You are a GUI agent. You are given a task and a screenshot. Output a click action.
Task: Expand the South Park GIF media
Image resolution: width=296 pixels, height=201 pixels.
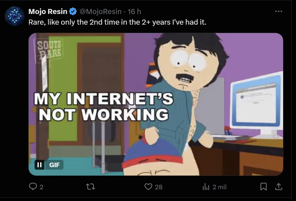[x=156, y=104]
